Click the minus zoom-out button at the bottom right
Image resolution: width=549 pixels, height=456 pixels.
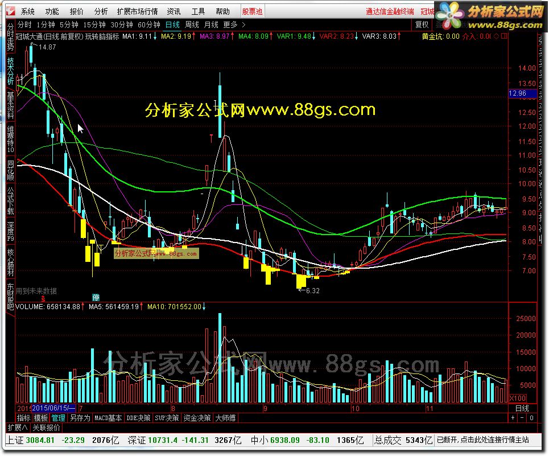pos(522,418)
